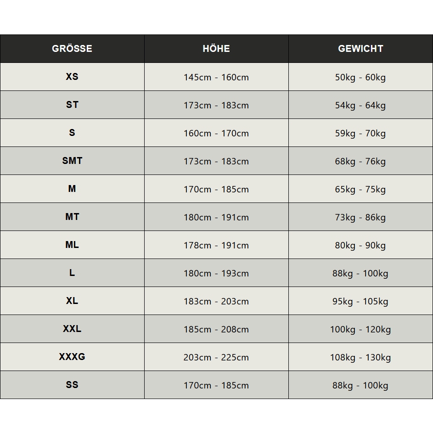433x433 pixels.
Task: Select the XXL size label
Action: 72,329
